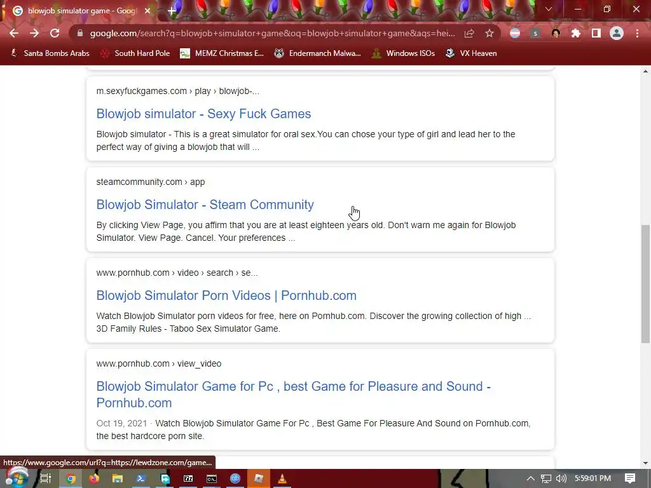This screenshot has width=651, height=488.
Task: Open the Endermanch Malwa... bookmark
Action: click(x=318, y=53)
